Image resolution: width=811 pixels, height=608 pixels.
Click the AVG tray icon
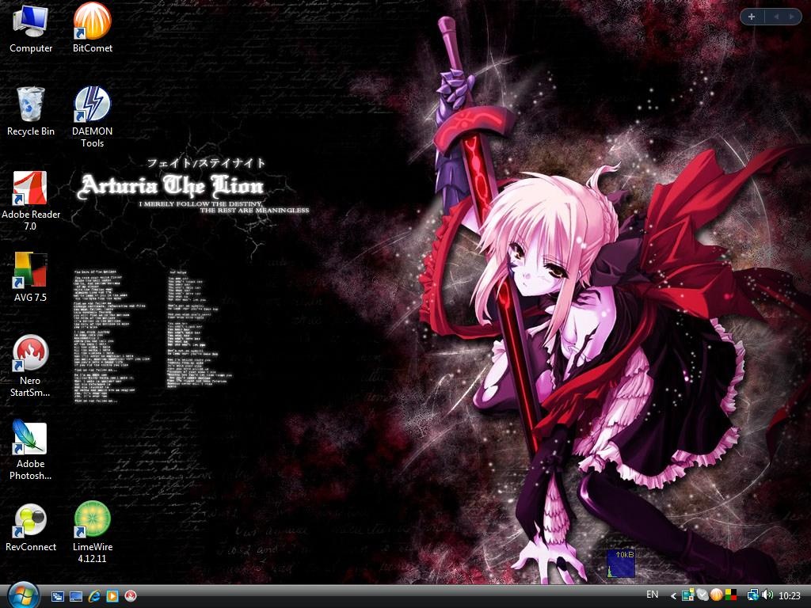[731, 595]
